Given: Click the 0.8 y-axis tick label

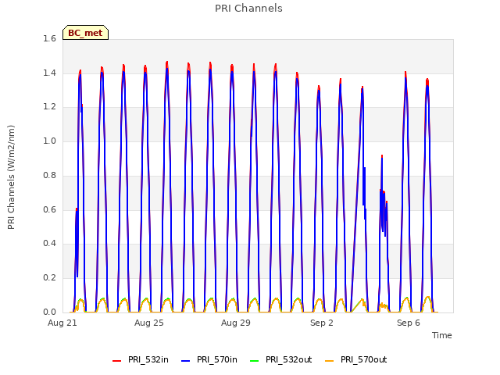Looking at the screenshot, I should click(x=49, y=175).
